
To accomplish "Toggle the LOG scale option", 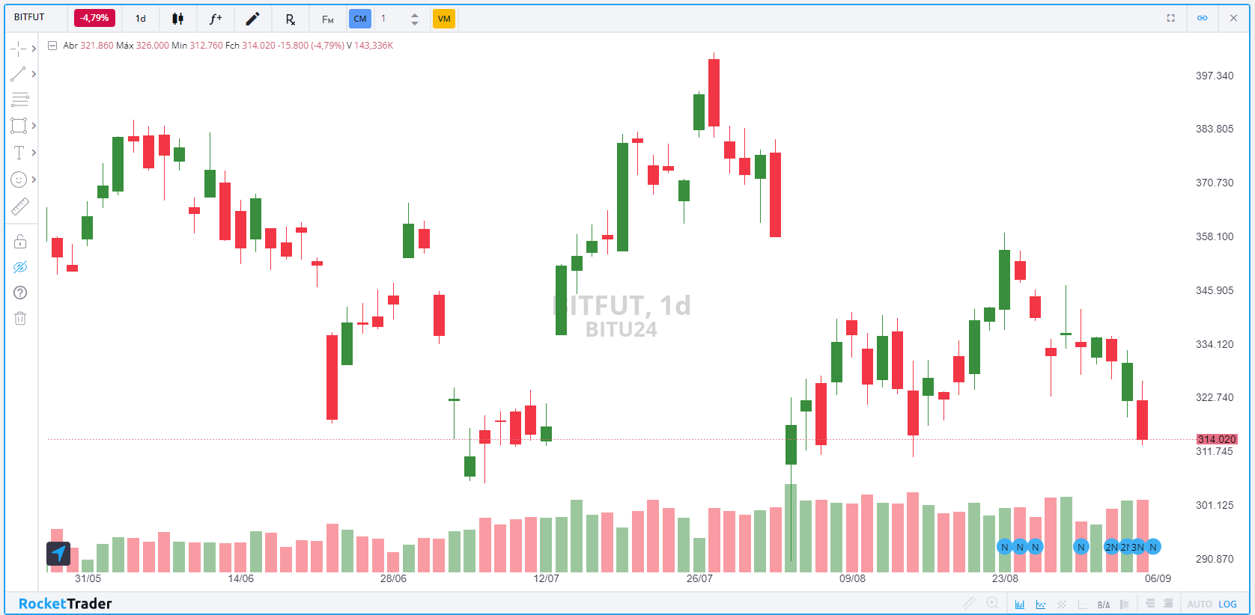I will coord(1227,604).
